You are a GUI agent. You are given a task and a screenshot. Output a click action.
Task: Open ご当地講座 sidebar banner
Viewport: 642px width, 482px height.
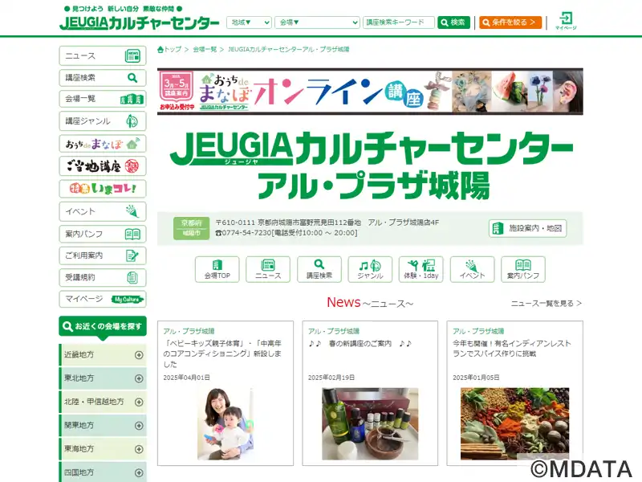pyautogui.click(x=103, y=166)
